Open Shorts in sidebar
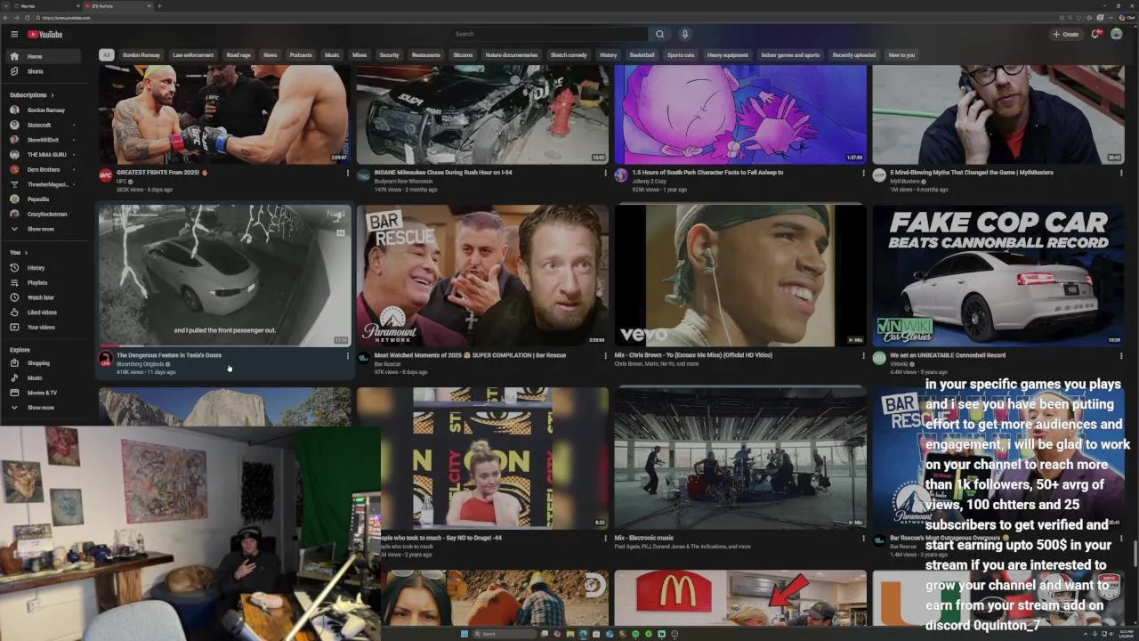 coord(44,71)
